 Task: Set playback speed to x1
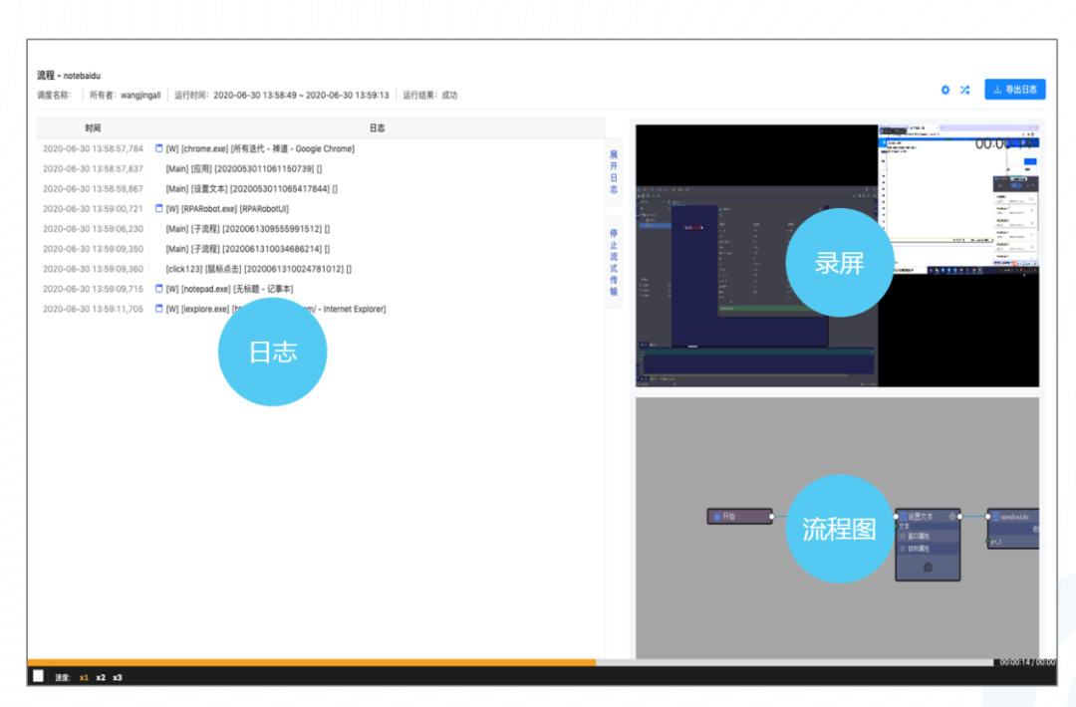click(84, 677)
